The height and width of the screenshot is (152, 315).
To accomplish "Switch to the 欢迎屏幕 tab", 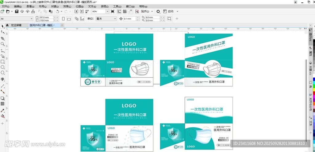I will pos(16,25).
